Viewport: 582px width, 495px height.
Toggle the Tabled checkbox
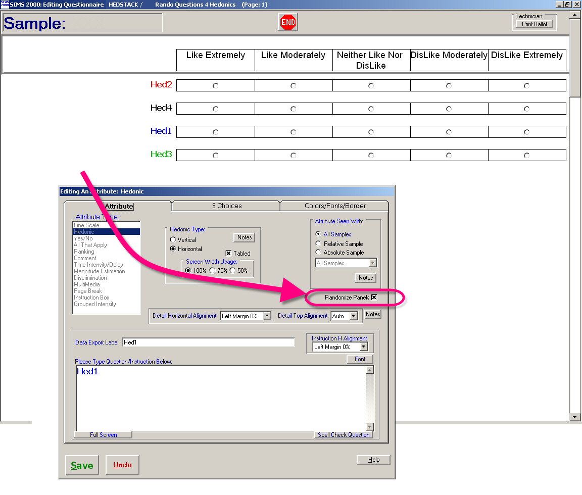pyautogui.click(x=229, y=253)
